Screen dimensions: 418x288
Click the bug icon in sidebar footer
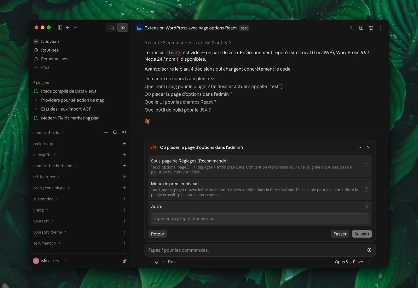(124, 261)
